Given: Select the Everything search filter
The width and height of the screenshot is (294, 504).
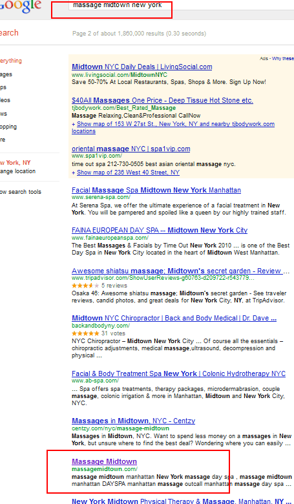Looking at the screenshot, I should tap(11, 61).
